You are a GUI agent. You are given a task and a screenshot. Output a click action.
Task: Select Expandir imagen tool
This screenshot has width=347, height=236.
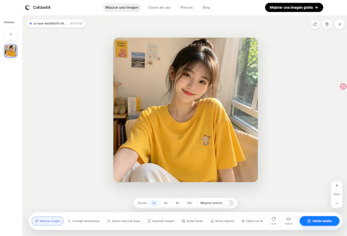(x=161, y=221)
